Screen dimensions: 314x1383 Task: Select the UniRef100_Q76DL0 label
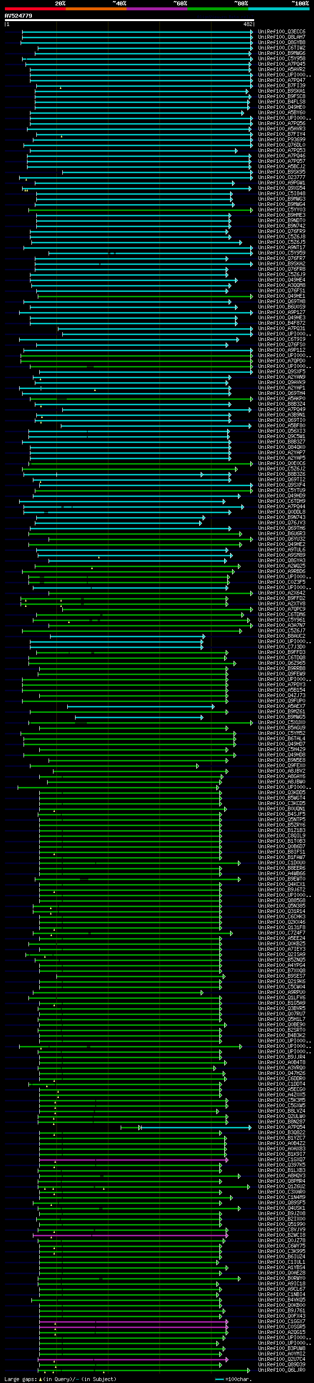pyautogui.click(x=282, y=145)
